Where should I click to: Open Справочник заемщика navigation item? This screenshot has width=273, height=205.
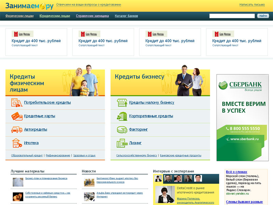[92, 16]
